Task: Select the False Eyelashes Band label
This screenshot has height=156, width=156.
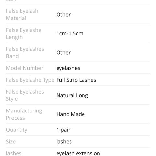Action: click(25, 53)
